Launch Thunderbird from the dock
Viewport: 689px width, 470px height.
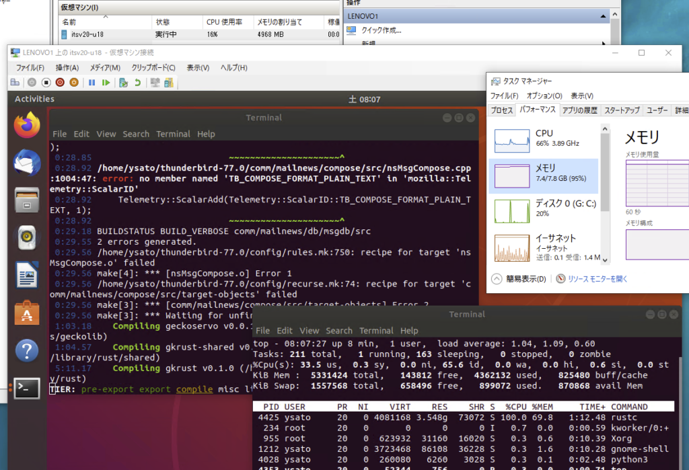click(x=27, y=163)
